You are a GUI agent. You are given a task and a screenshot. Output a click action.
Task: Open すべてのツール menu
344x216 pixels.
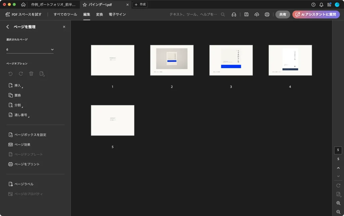(66, 14)
